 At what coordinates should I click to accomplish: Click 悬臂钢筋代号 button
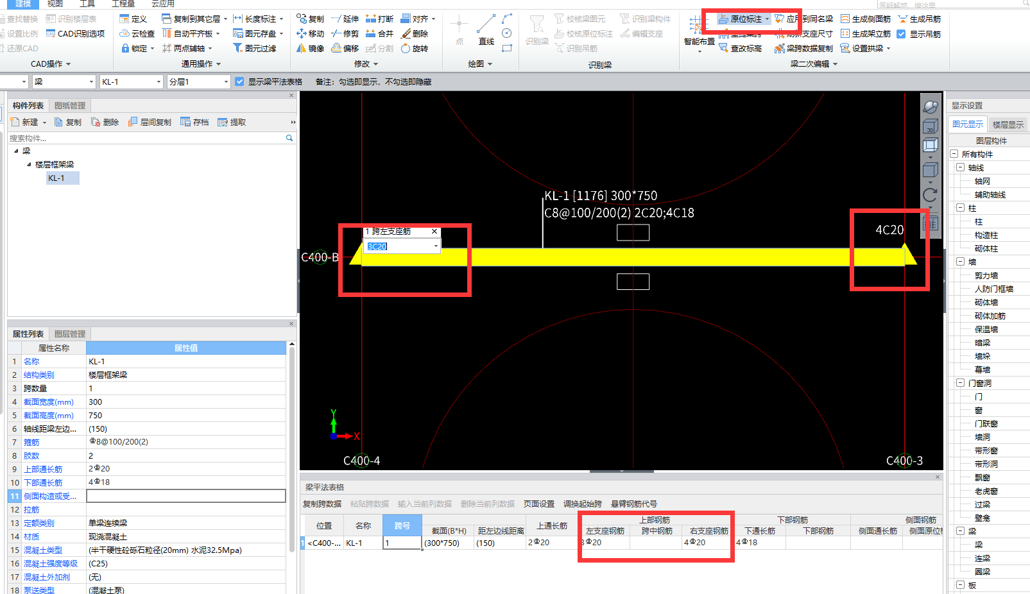[634, 504]
